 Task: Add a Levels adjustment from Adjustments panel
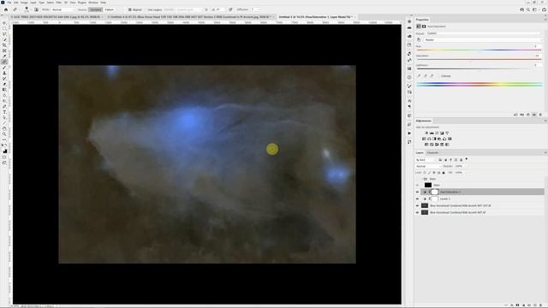point(432,133)
